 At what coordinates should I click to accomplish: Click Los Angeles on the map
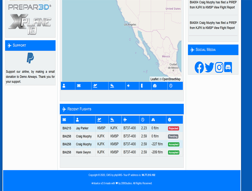(130, 25)
